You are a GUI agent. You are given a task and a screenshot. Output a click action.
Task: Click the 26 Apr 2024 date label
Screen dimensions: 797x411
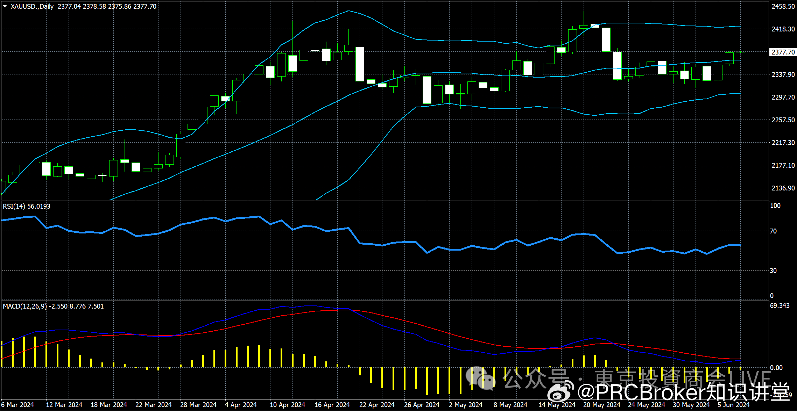click(422, 405)
